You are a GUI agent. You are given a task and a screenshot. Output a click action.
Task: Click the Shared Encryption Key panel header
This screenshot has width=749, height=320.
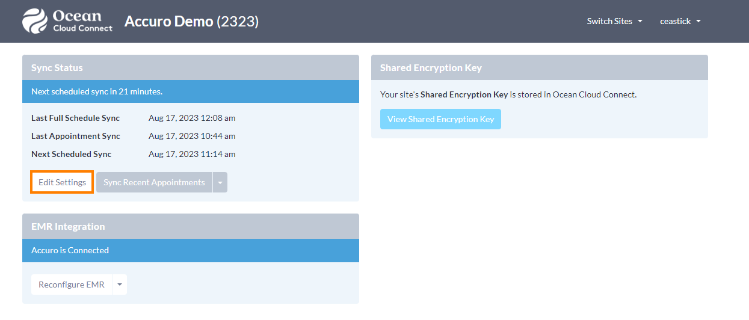coord(540,67)
